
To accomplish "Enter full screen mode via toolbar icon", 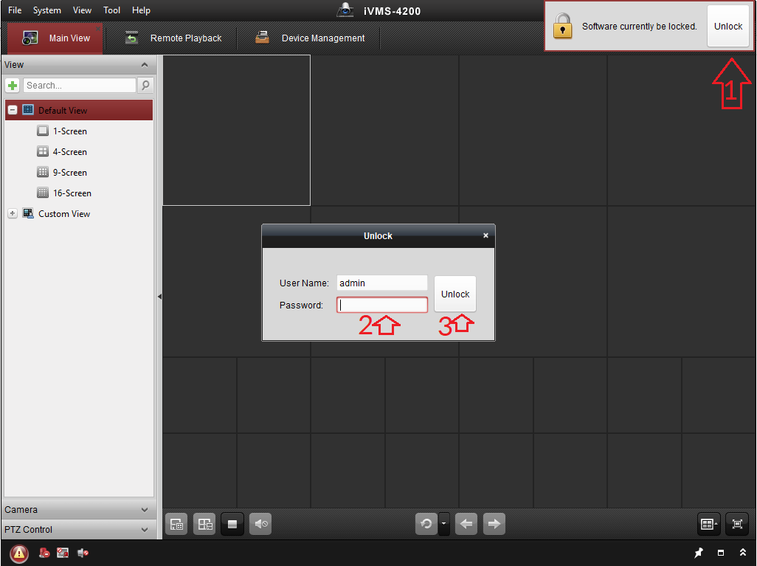I will pyautogui.click(x=736, y=524).
